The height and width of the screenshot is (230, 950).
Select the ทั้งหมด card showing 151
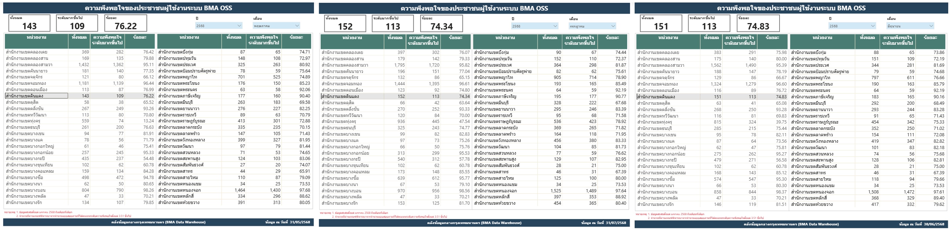[661, 23]
